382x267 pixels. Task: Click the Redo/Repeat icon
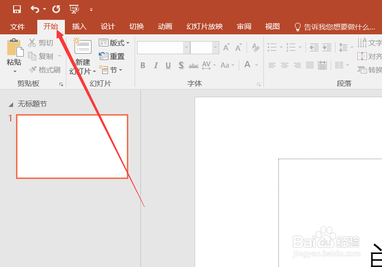tap(56, 9)
